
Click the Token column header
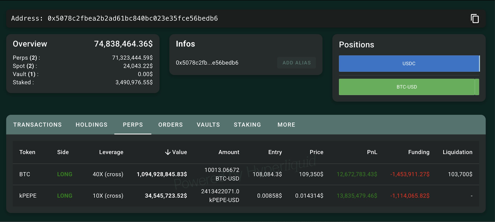tap(27, 152)
